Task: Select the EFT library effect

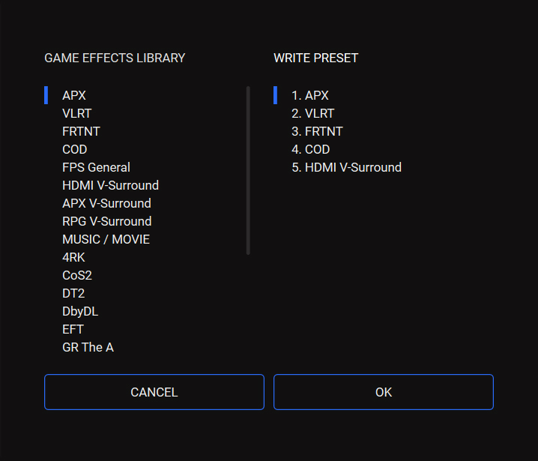Action: (x=73, y=329)
